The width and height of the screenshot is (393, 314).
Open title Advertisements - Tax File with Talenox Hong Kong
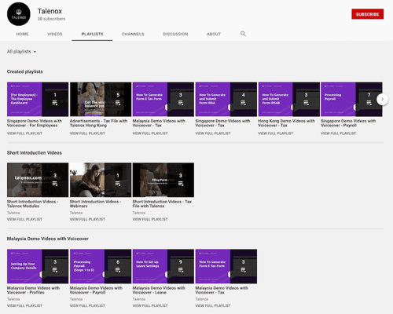pos(98,123)
